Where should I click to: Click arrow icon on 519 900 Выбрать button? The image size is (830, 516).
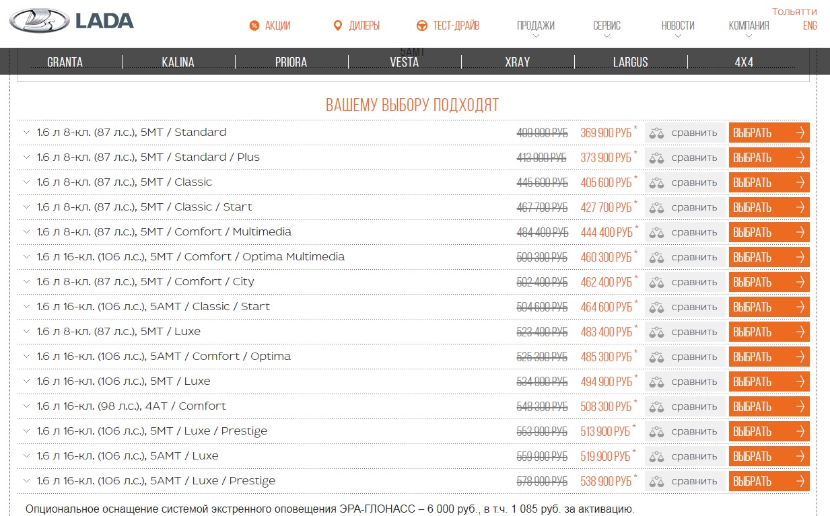pos(800,456)
